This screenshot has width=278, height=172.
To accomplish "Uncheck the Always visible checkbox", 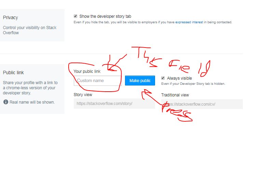I will (163, 78).
